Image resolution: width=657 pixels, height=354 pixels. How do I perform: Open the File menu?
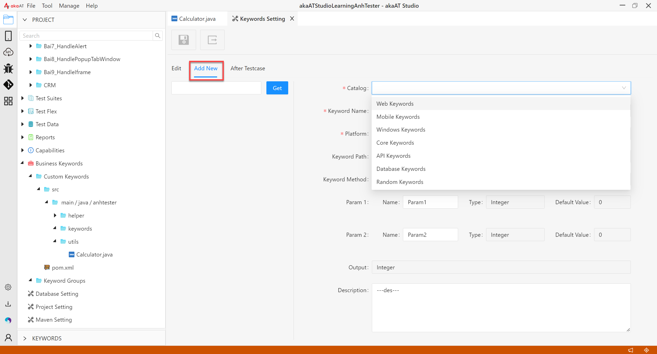pyautogui.click(x=31, y=6)
